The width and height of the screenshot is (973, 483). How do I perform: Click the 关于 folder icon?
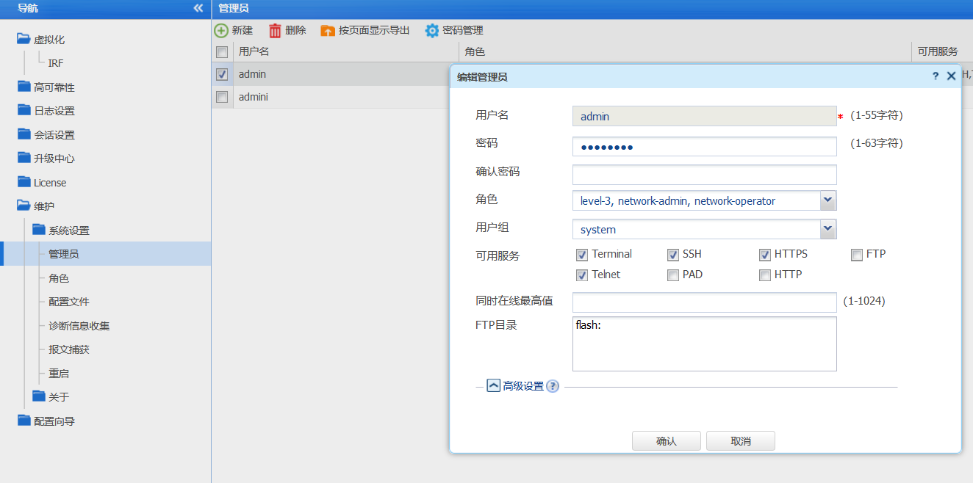coord(39,396)
